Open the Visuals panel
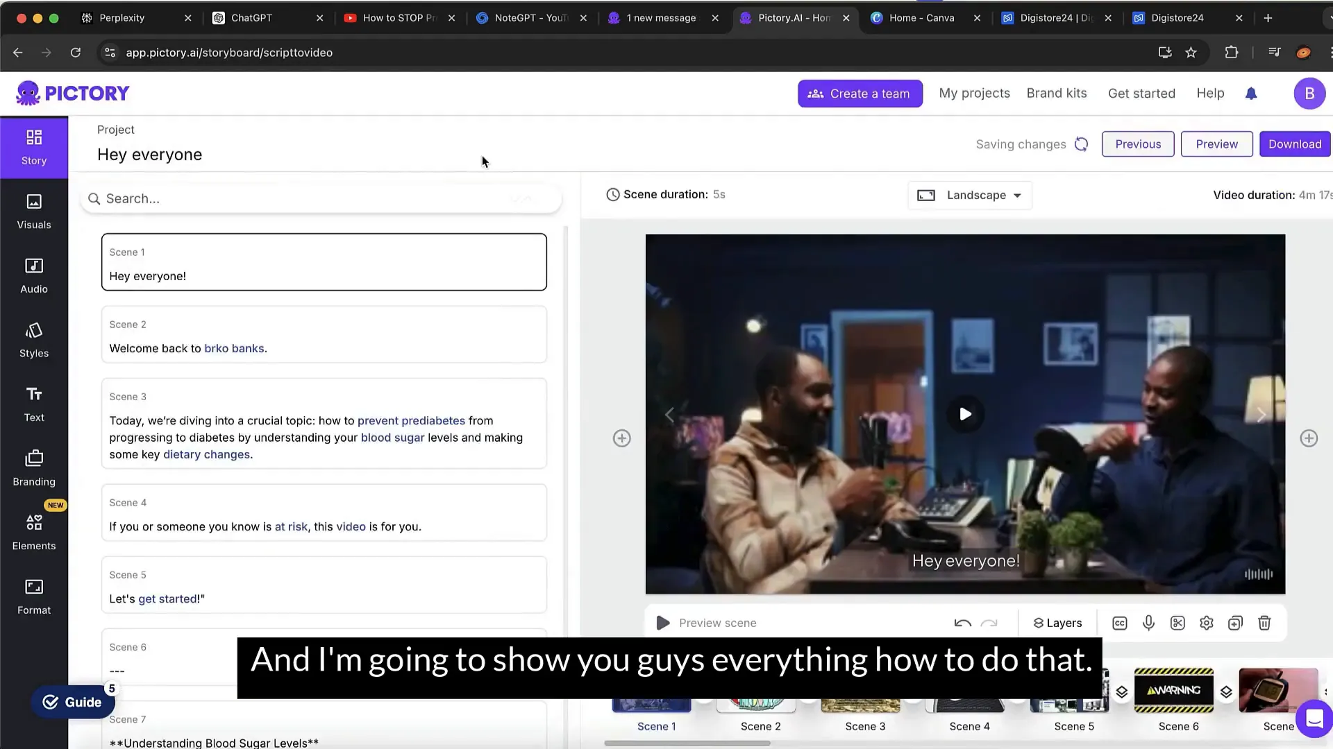The image size is (1333, 749). [34, 210]
